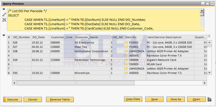The image size is (216, 107).
Task: Click the expand-grid arrow icon
Action: [x=209, y=36]
